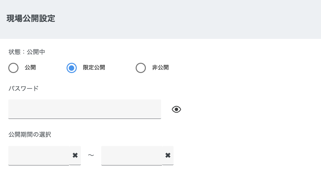Click the gray header bar right of the title
The image size is (321, 175).
pos(191,19)
